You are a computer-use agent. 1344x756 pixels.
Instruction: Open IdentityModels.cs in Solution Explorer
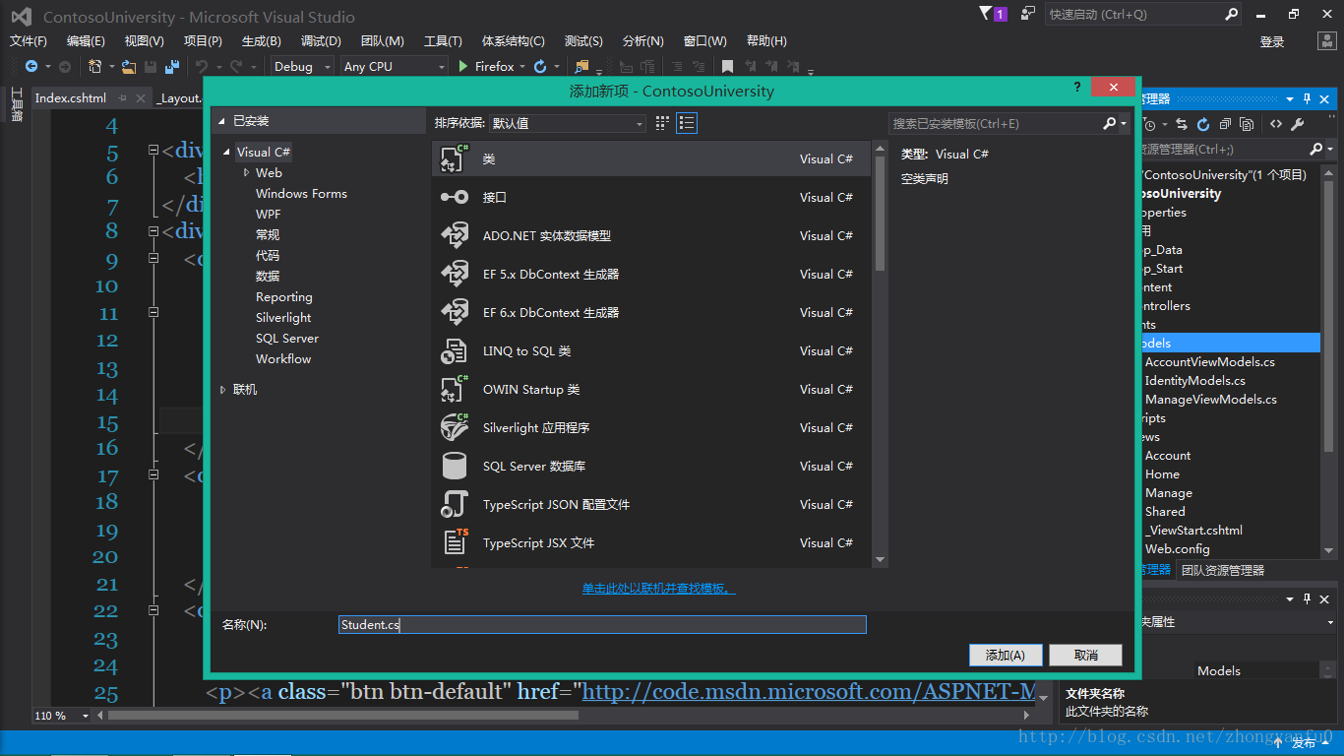pos(1194,380)
